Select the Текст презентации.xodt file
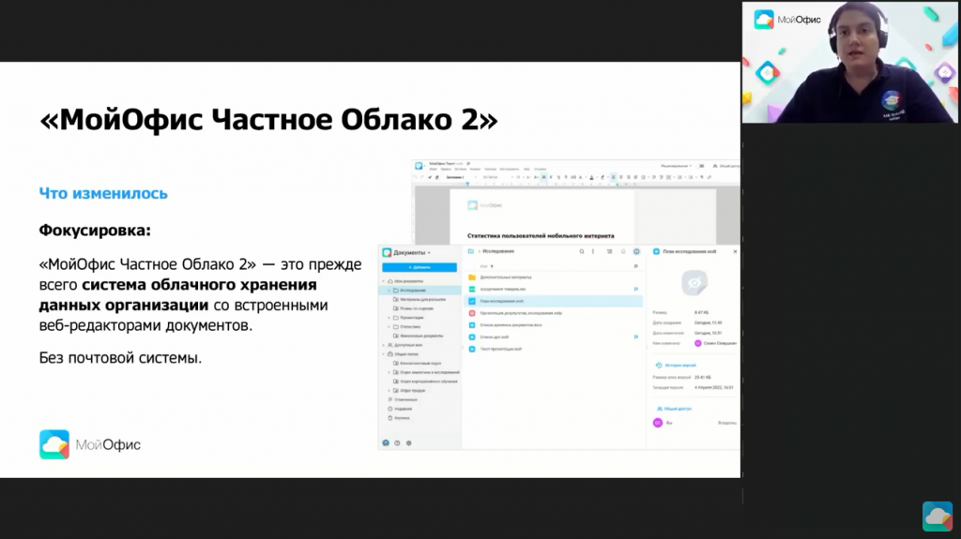This screenshot has height=539, width=961. [x=501, y=349]
